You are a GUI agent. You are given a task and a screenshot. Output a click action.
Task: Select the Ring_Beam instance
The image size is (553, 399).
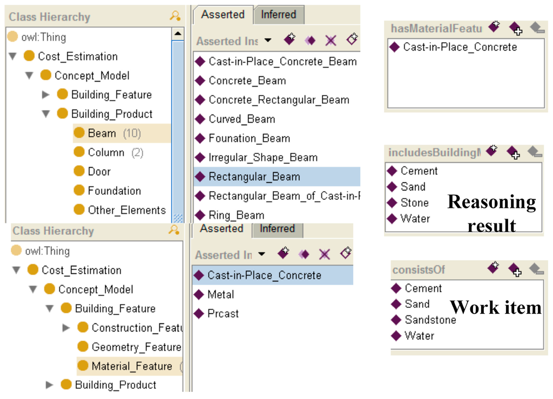(x=236, y=215)
